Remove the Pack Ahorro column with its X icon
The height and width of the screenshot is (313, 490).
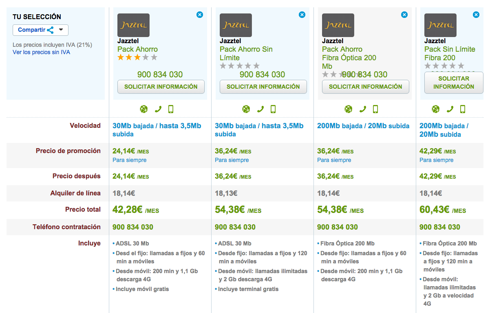pyautogui.click(x=200, y=15)
